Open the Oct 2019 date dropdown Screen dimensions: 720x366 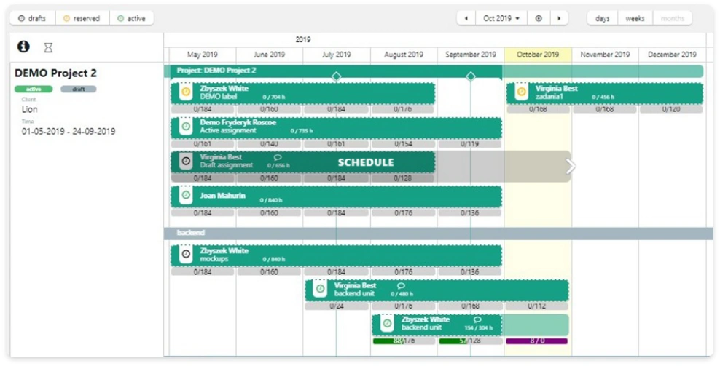[501, 18]
